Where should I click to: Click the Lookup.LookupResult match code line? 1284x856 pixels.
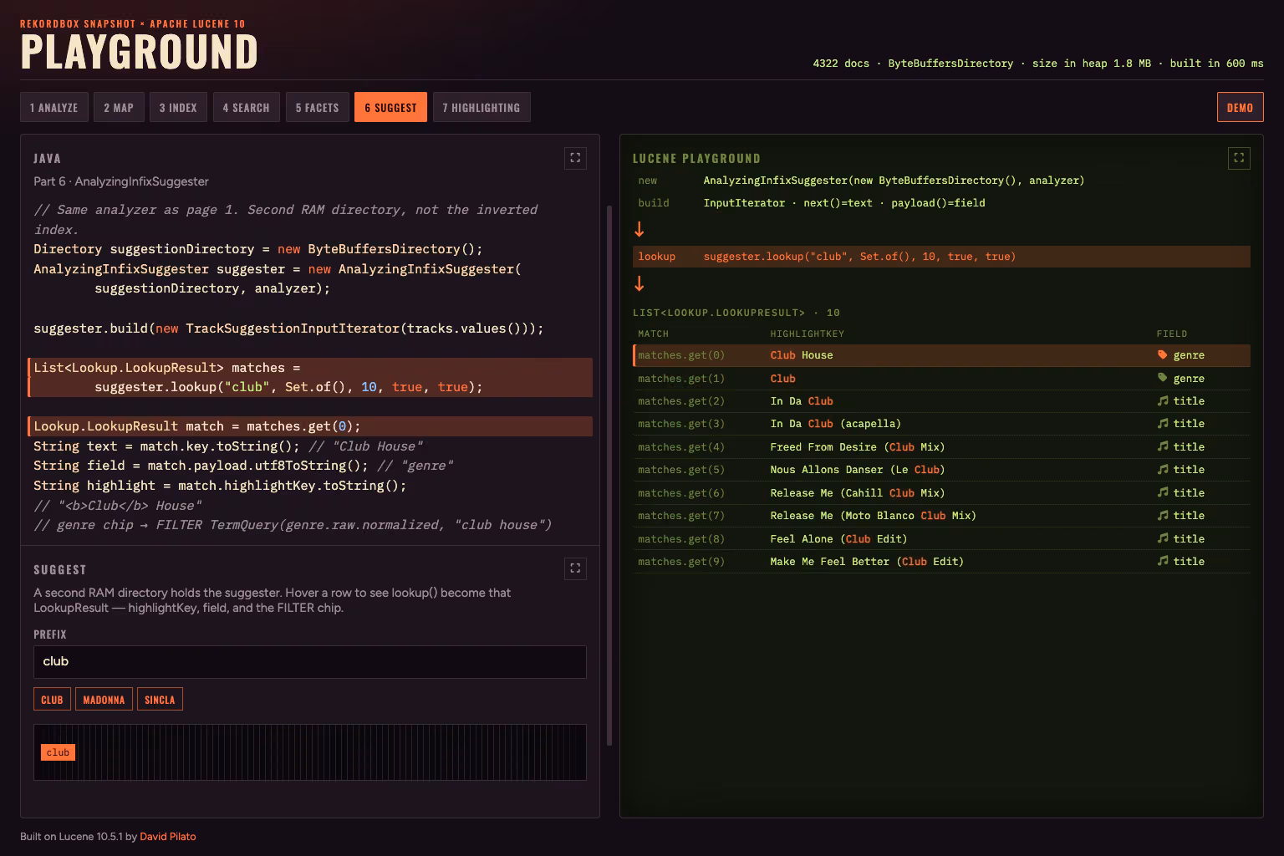point(310,426)
